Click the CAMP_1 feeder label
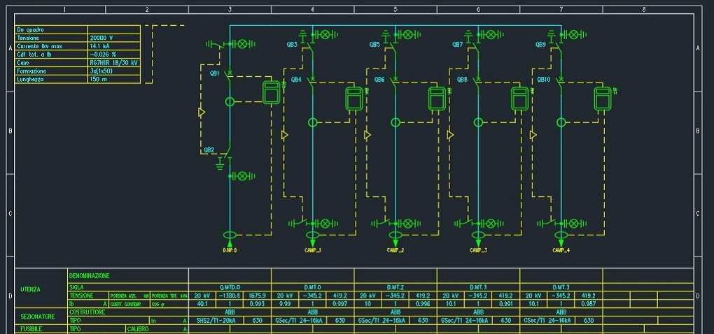714x334 pixels. pyautogui.click(x=313, y=250)
